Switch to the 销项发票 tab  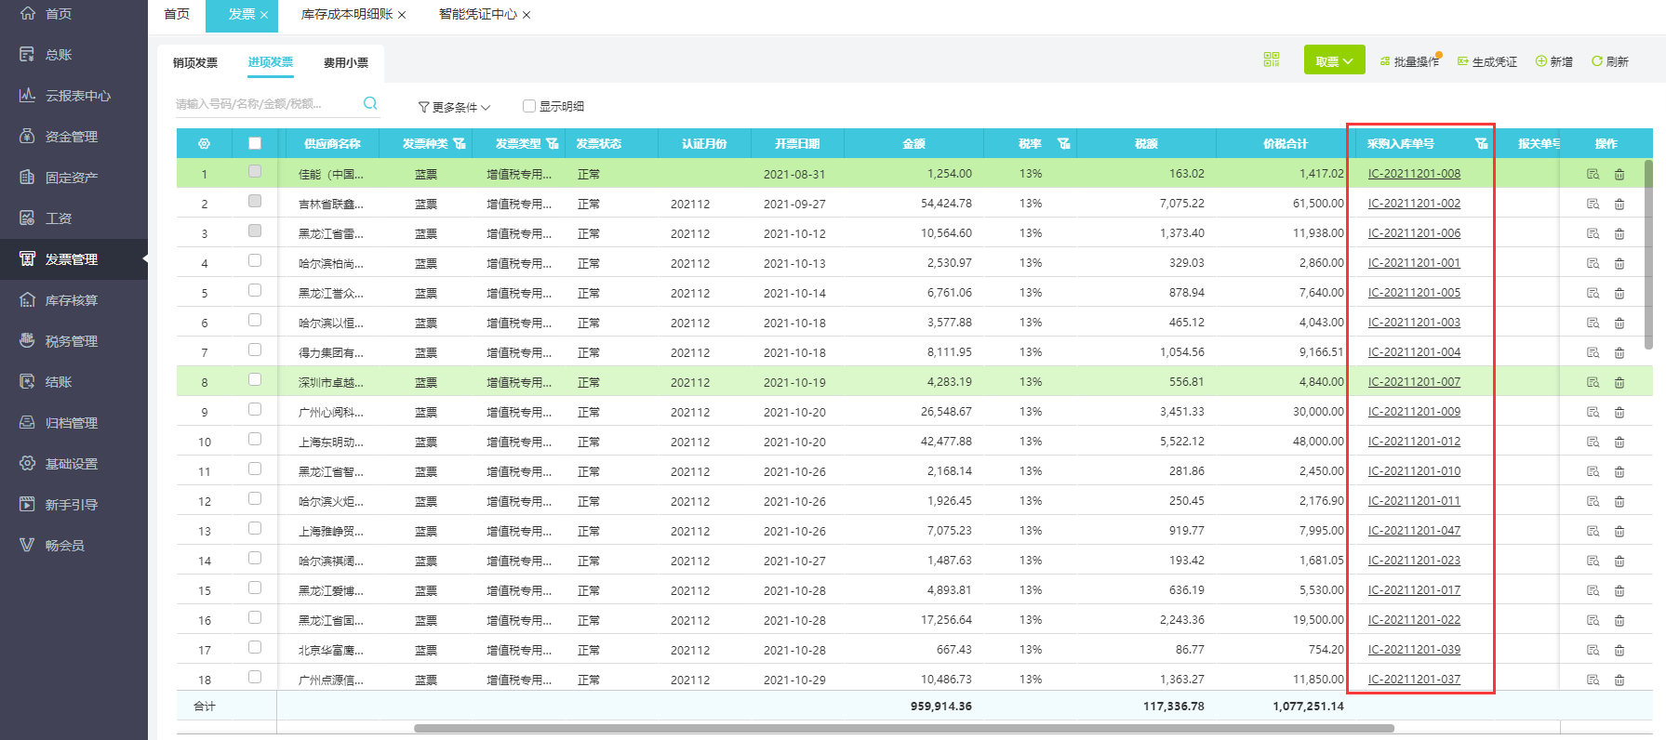click(x=195, y=63)
